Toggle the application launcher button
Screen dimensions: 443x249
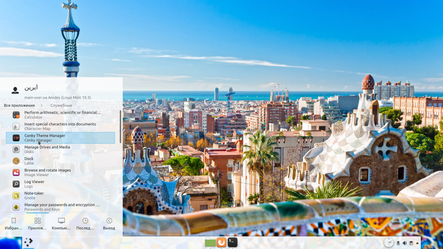28,242
